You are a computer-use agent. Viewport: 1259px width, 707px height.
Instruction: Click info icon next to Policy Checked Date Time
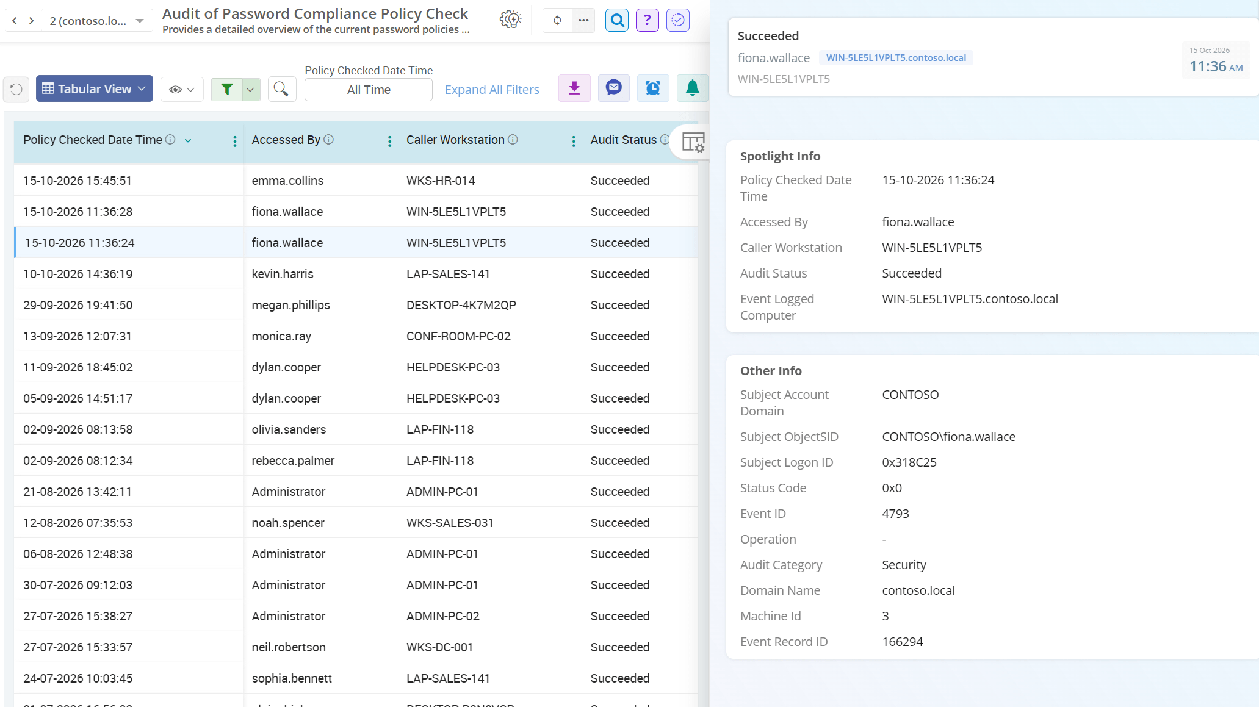(170, 140)
